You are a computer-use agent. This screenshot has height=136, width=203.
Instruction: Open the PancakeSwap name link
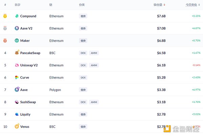(30, 53)
